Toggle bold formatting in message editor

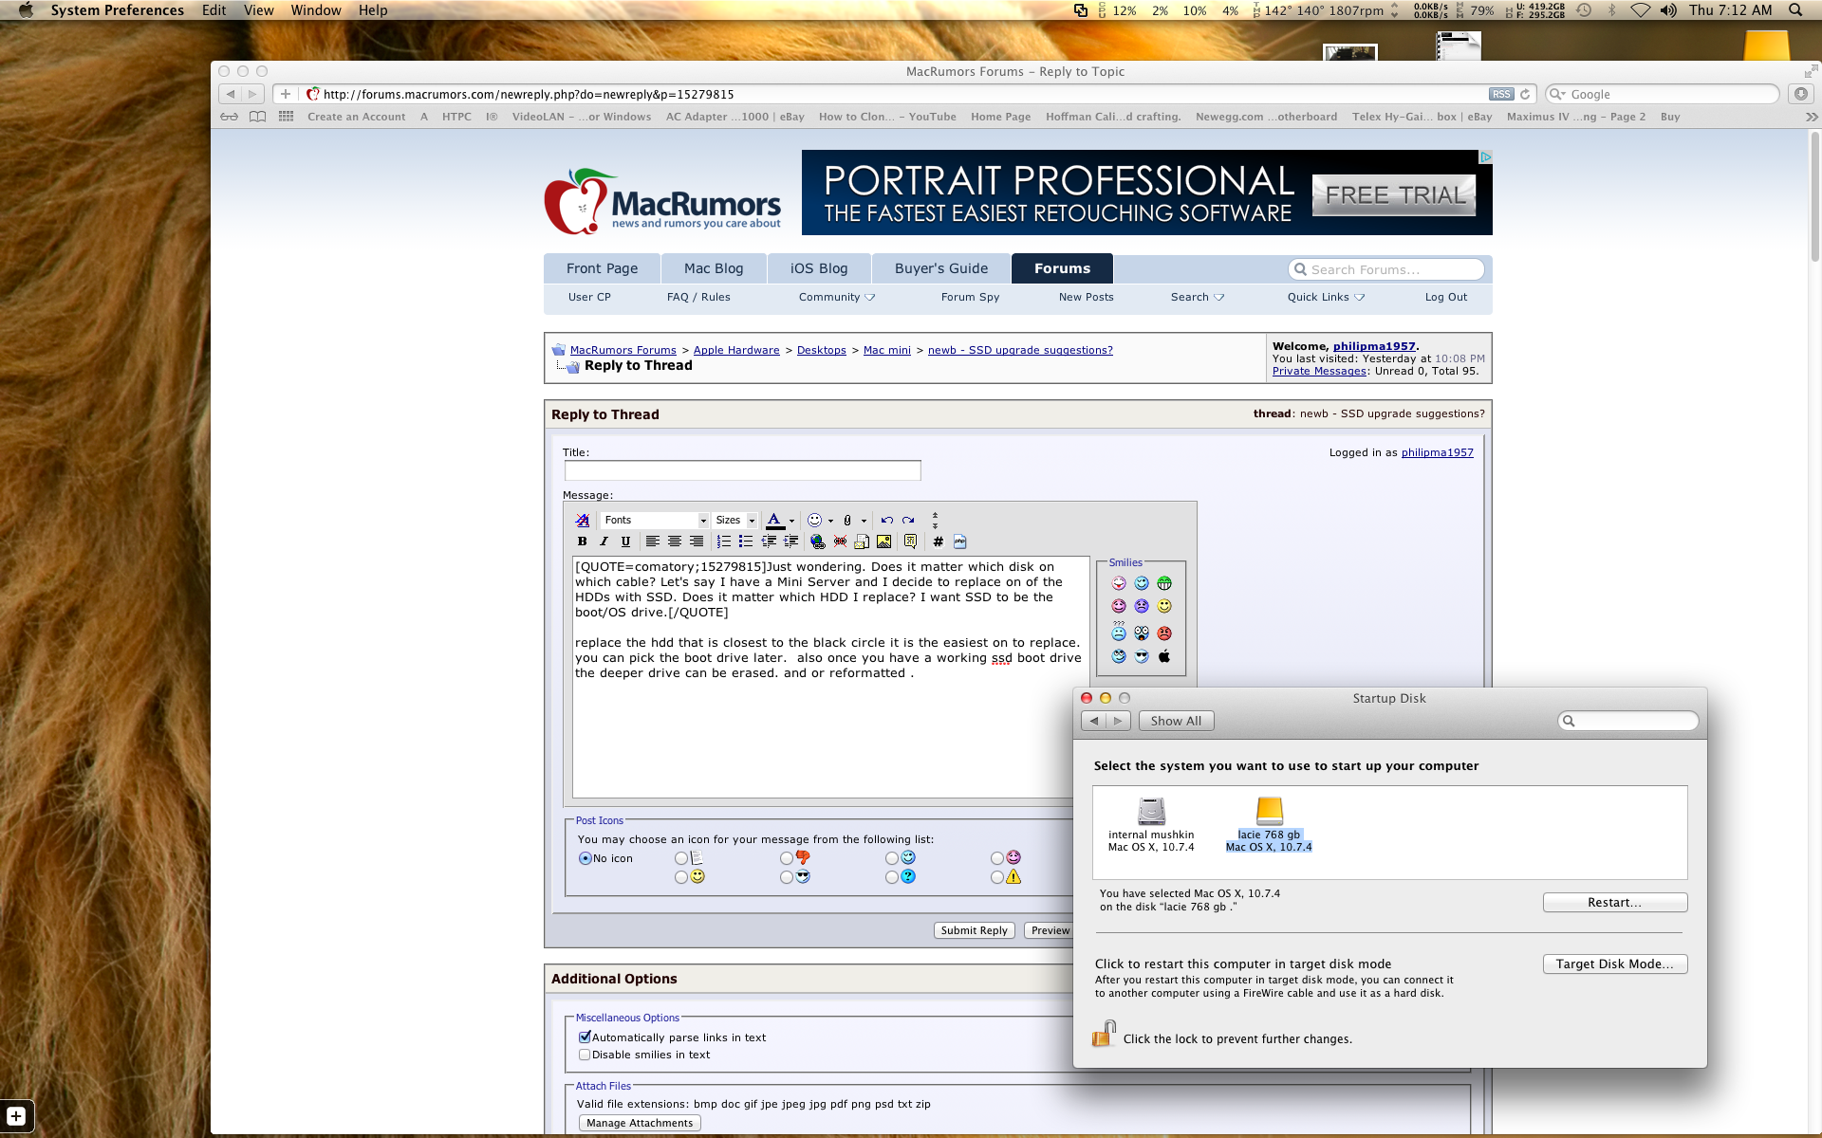pyautogui.click(x=582, y=541)
